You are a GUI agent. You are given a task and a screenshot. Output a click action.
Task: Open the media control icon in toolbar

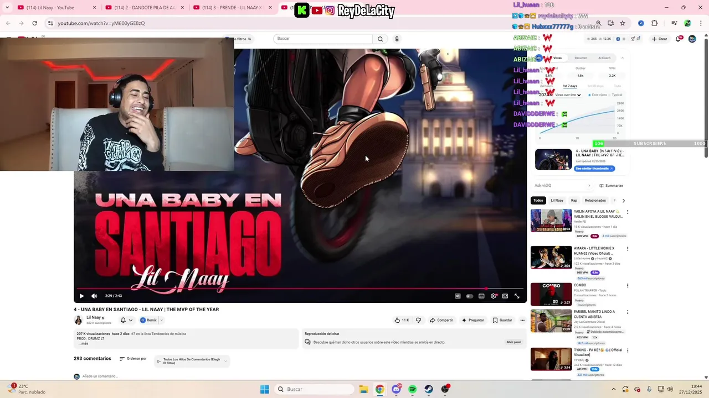[674, 23]
